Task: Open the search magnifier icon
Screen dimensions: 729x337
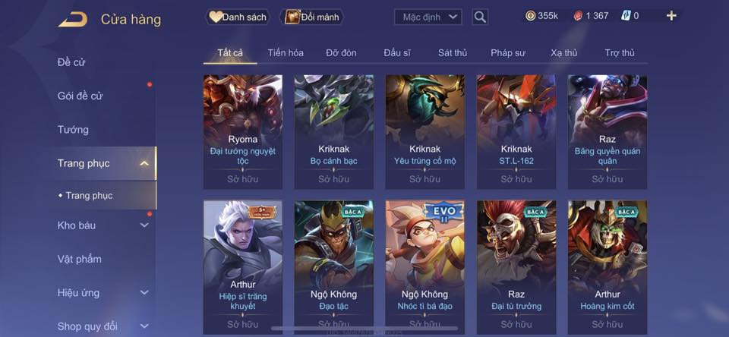Action: point(480,17)
